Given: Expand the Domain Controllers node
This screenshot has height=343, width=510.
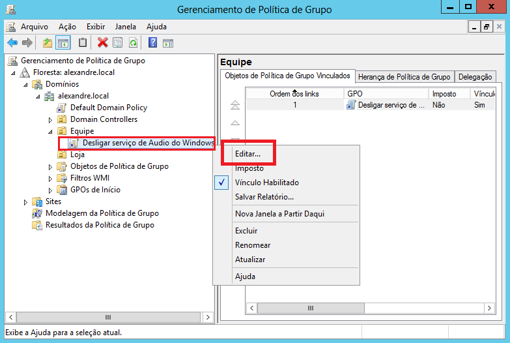Looking at the screenshot, I should 50,120.
